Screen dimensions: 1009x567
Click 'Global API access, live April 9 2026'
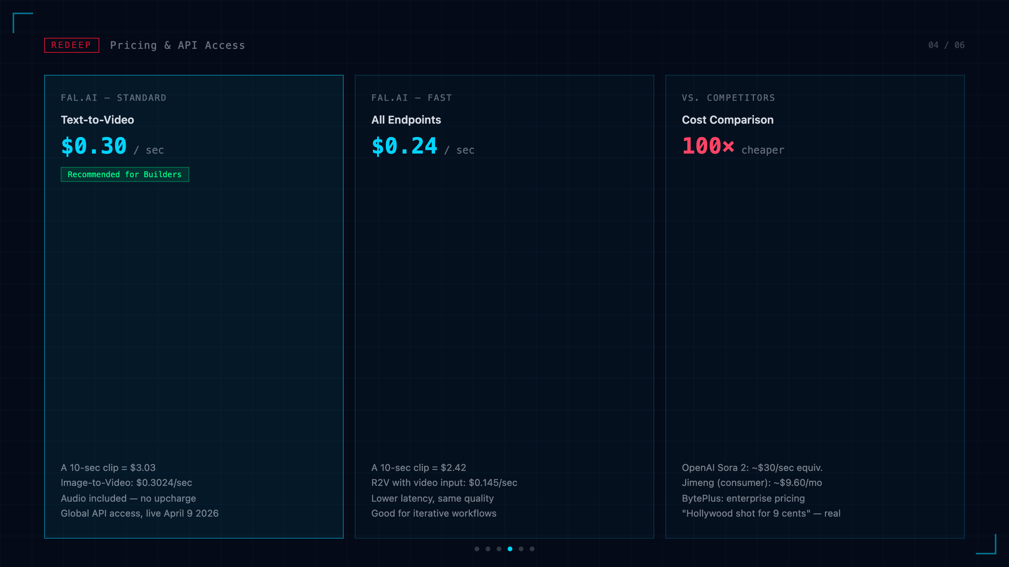[x=140, y=513]
